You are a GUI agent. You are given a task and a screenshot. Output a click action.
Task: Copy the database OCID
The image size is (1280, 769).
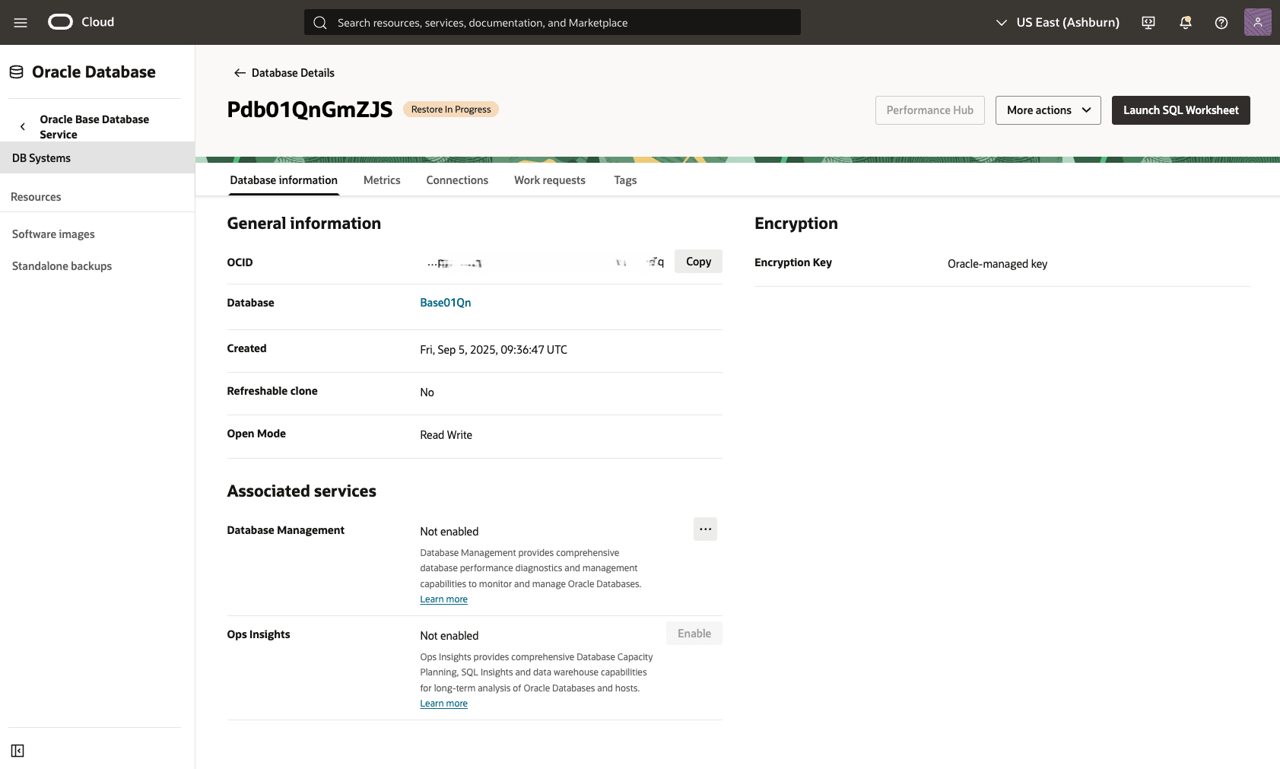click(697, 261)
